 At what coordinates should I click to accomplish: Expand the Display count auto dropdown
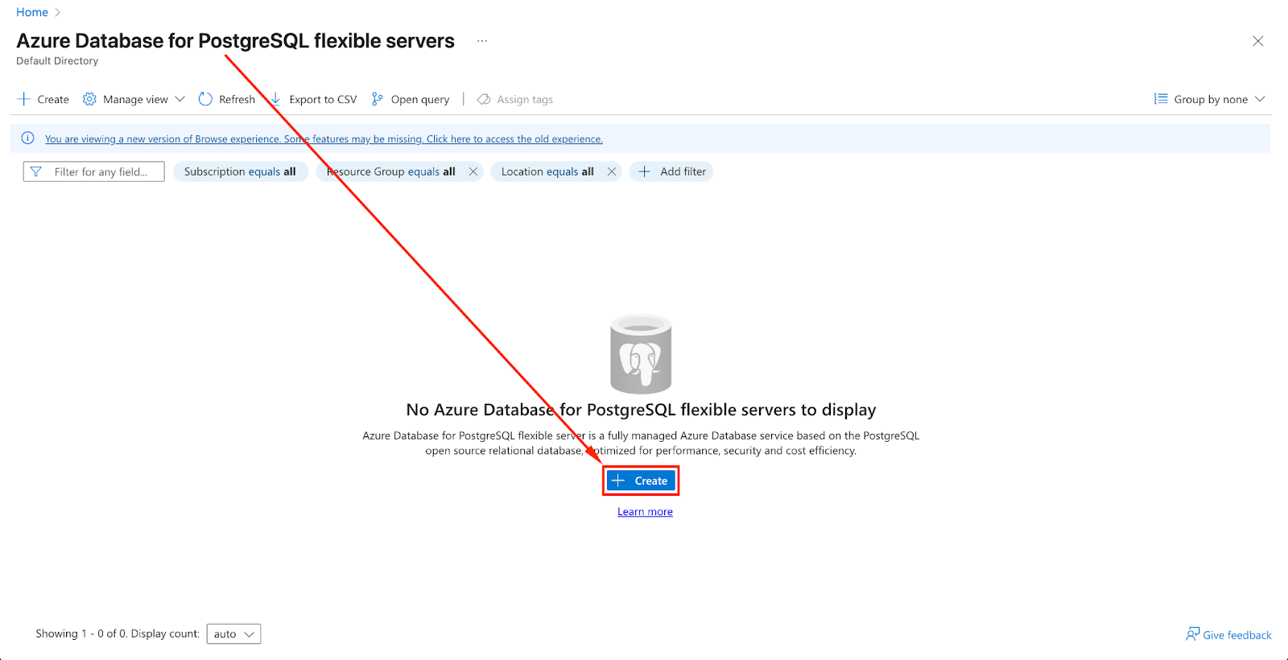pyautogui.click(x=233, y=634)
